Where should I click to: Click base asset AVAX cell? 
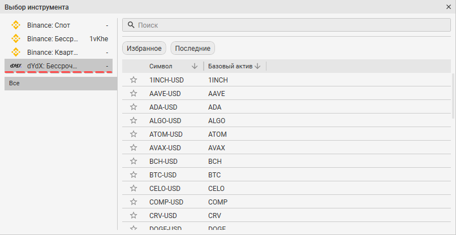[216, 148]
